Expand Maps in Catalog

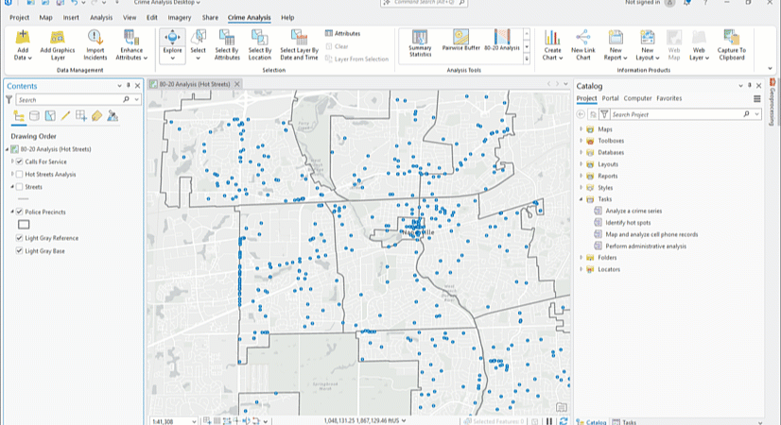581,128
